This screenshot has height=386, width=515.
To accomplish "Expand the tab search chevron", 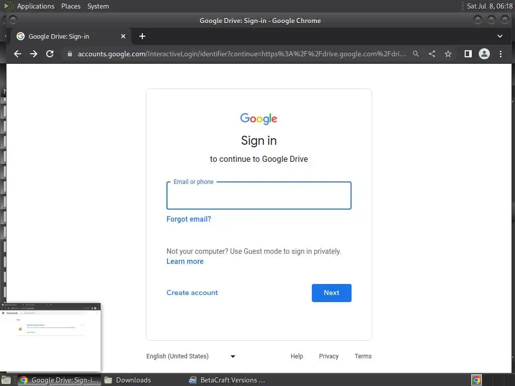I will [x=499, y=36].
